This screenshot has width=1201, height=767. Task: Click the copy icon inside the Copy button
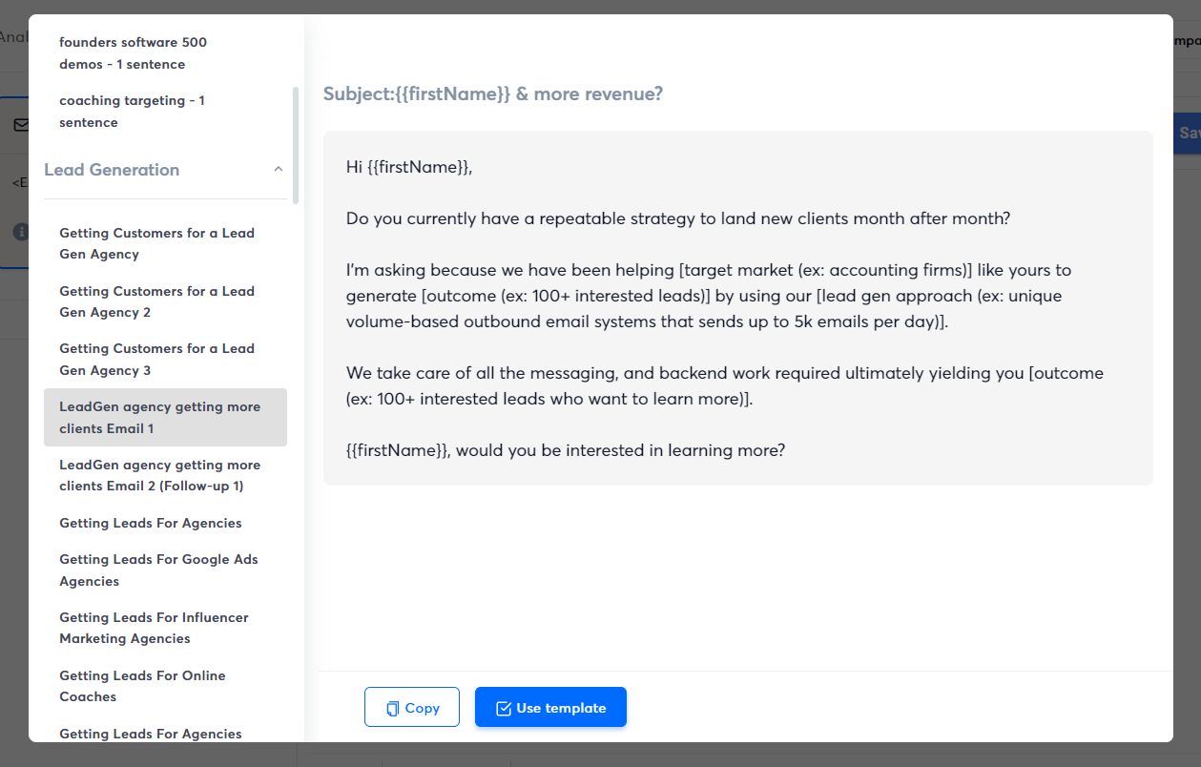click(393, 707)
